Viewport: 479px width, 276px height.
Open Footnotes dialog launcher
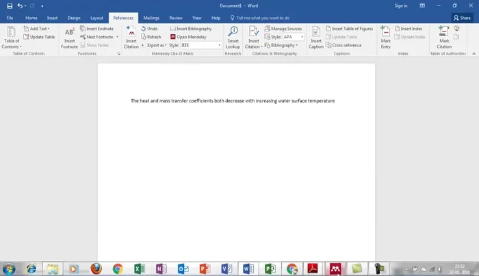coord(118,54)
